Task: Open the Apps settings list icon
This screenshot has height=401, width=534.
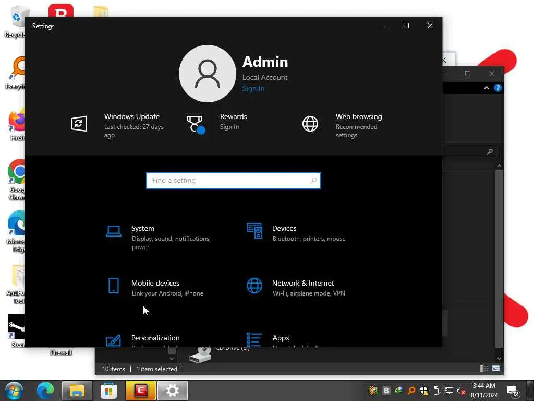Action: click(x=254, y=340)
